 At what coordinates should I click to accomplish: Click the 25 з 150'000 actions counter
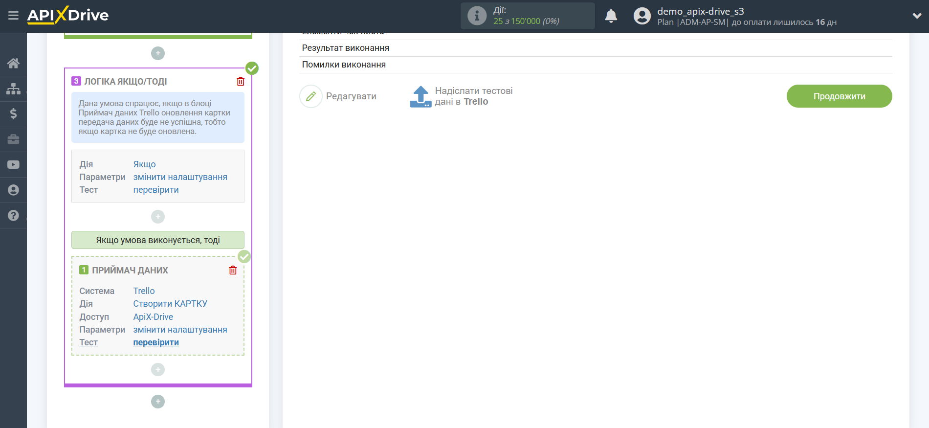(526, 21)
